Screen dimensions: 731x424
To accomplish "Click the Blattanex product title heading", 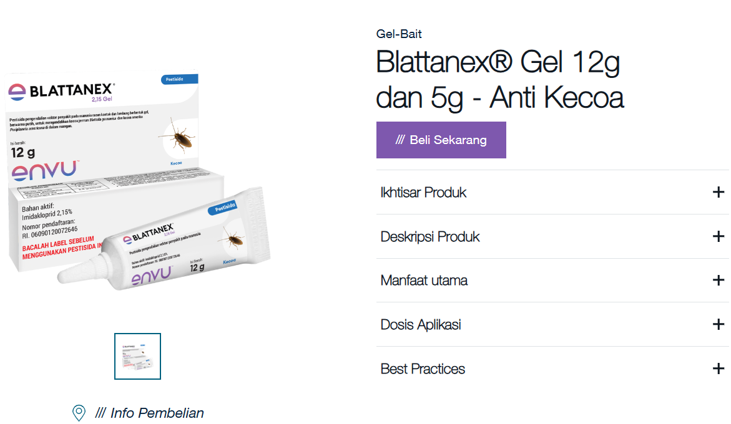I will [498, 79].
